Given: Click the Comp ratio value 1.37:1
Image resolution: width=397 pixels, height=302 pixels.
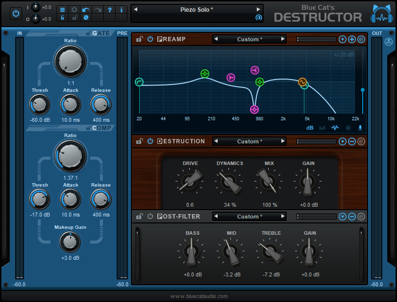Looking at the screenshot, I should (x=71, y=178).
